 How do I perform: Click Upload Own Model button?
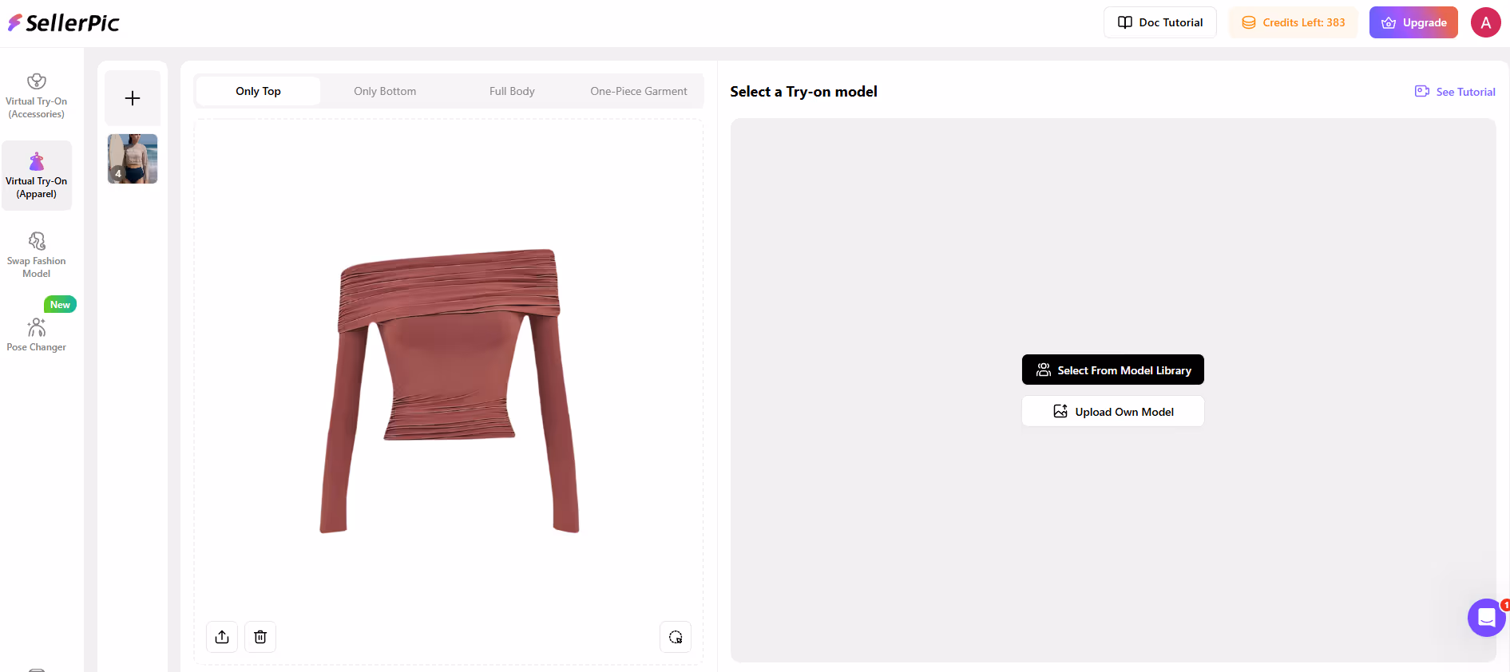[x=1112, y=412]
